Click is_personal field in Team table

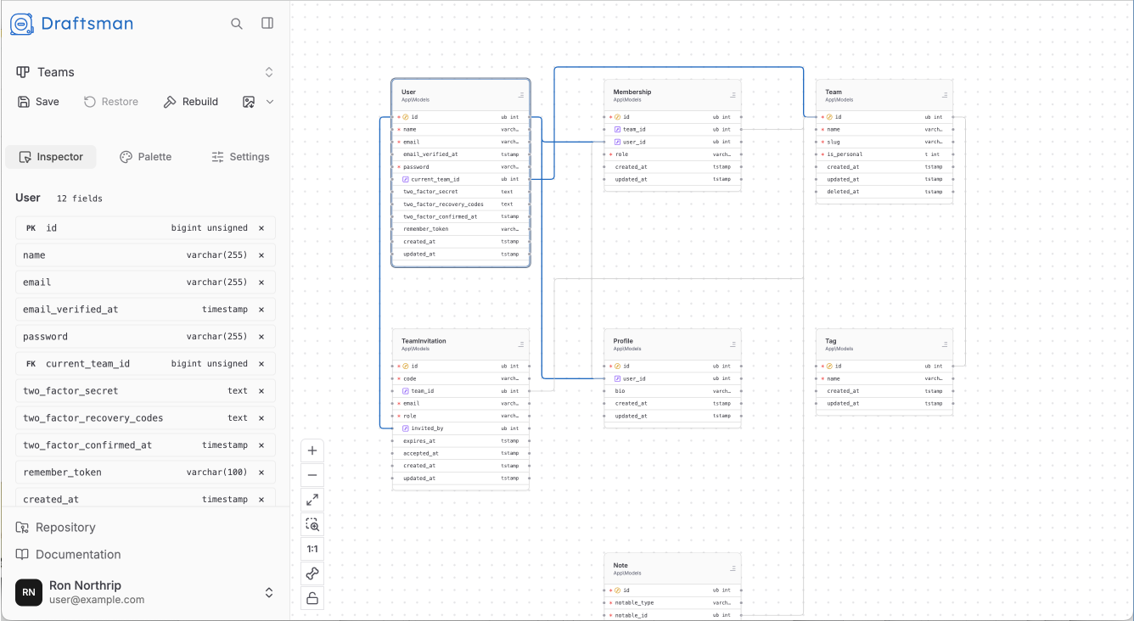(x=884, y=154)
